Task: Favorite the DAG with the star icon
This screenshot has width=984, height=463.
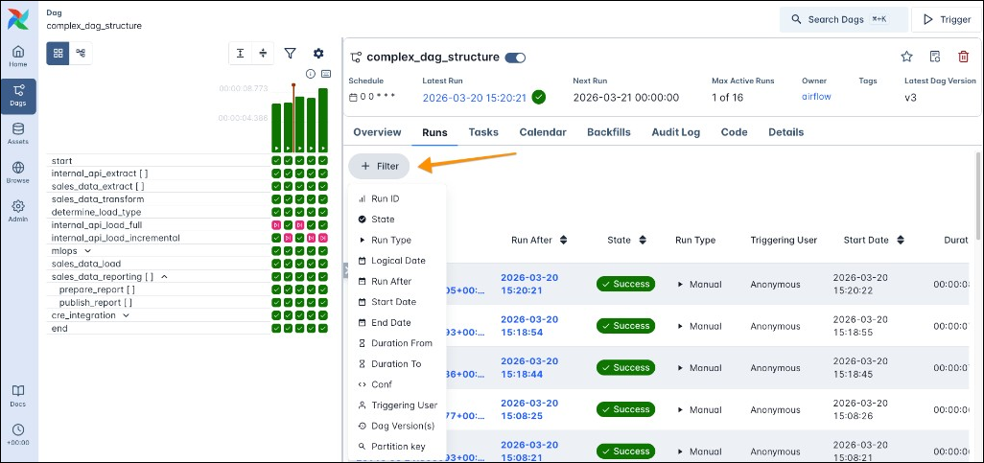Action: tap(906, 58)
